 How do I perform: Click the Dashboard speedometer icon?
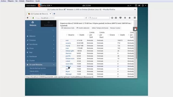pyautogui.click(x=49, y=22)
